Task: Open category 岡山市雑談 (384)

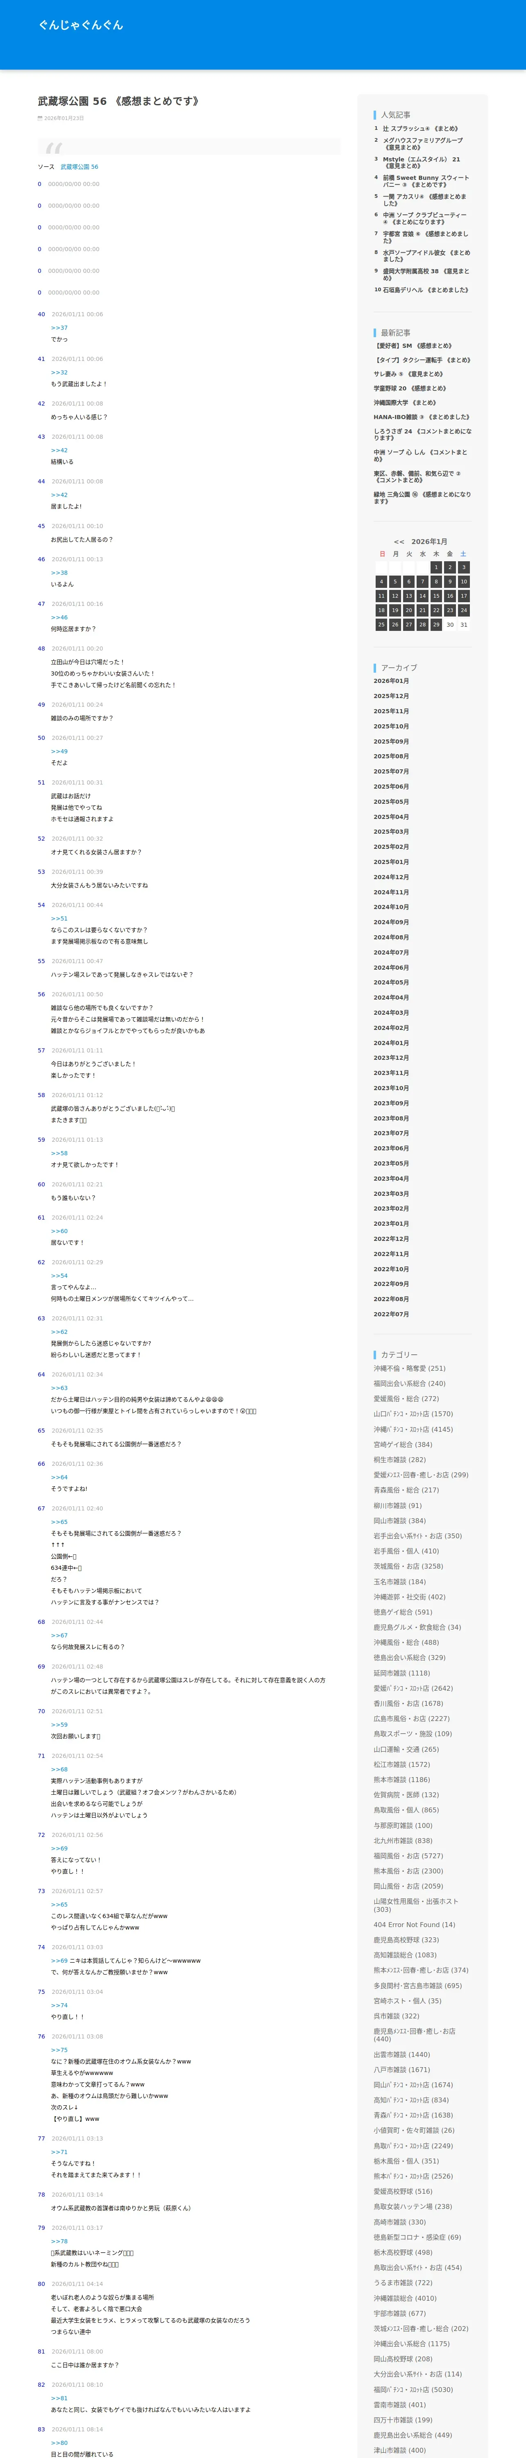Action: (x=400, y=1521)
